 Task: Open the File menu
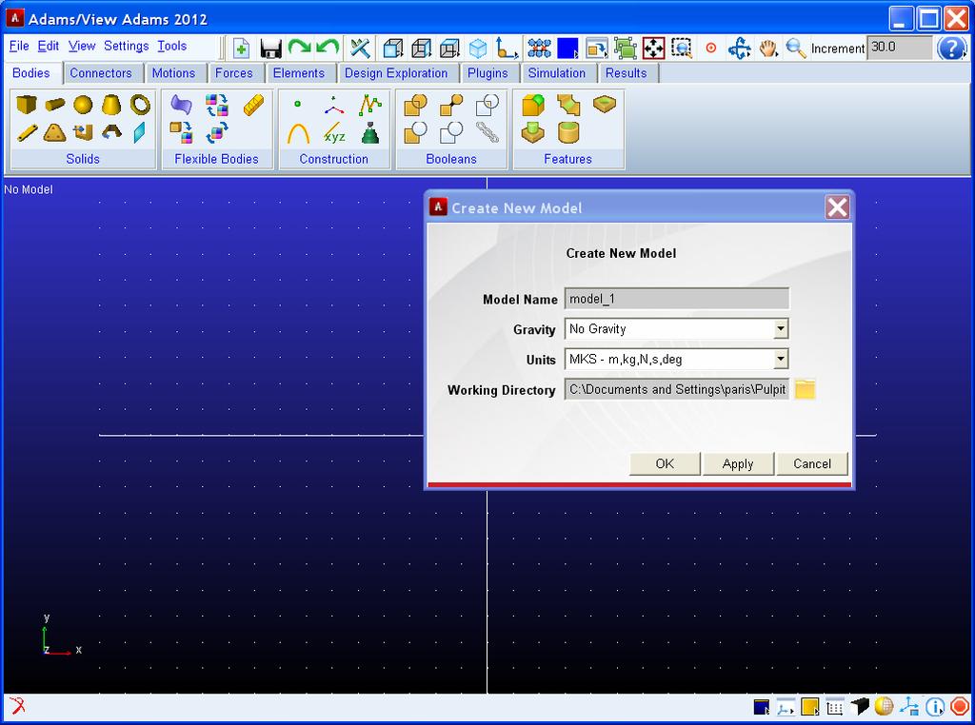19,46
